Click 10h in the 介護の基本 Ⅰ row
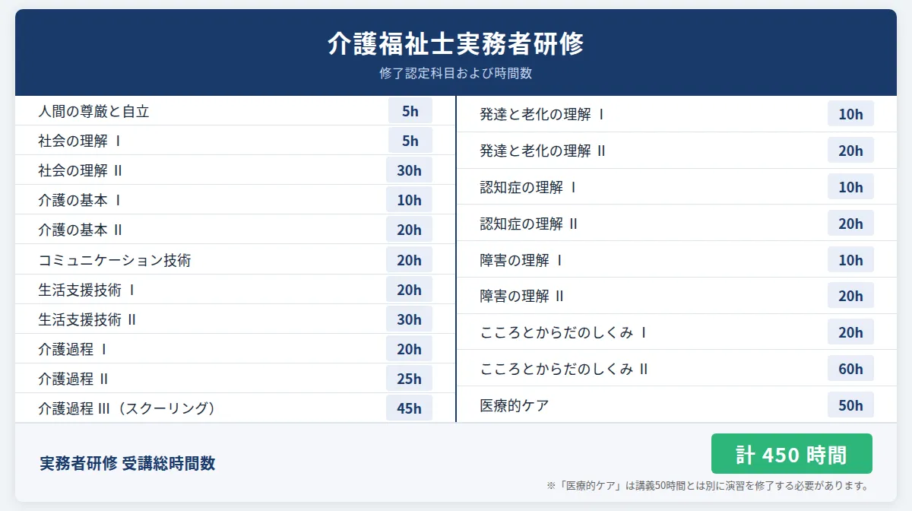 coord(409,200)
